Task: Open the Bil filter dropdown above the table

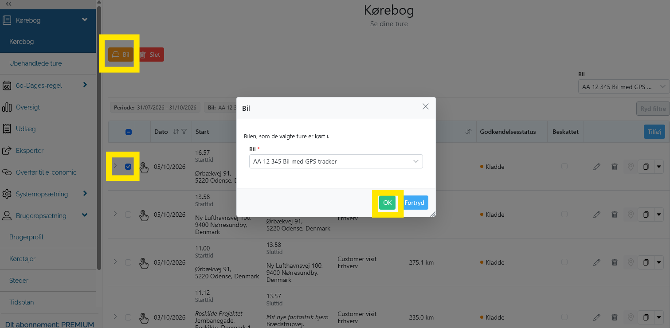Action: click(623, 87)
